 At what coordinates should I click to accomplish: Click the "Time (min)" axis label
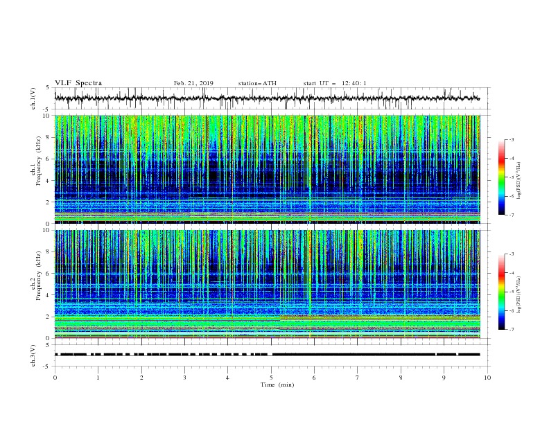(277, 385)
